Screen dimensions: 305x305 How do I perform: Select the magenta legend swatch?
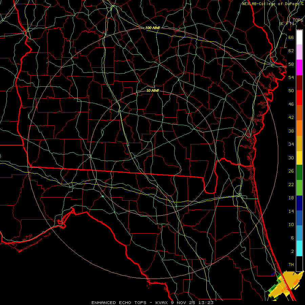pos(299,67)
